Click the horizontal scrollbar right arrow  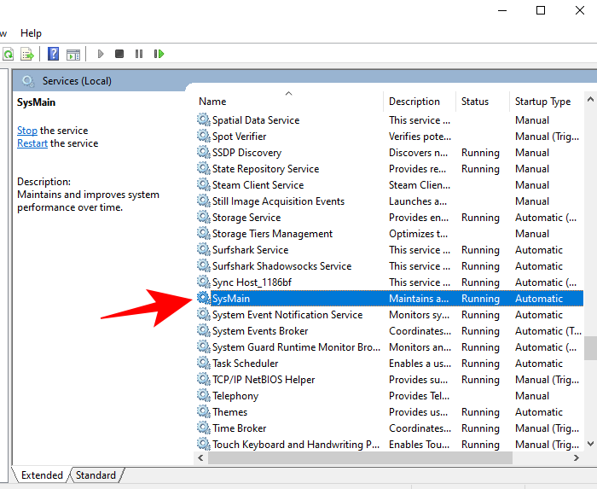click(577, 457)
